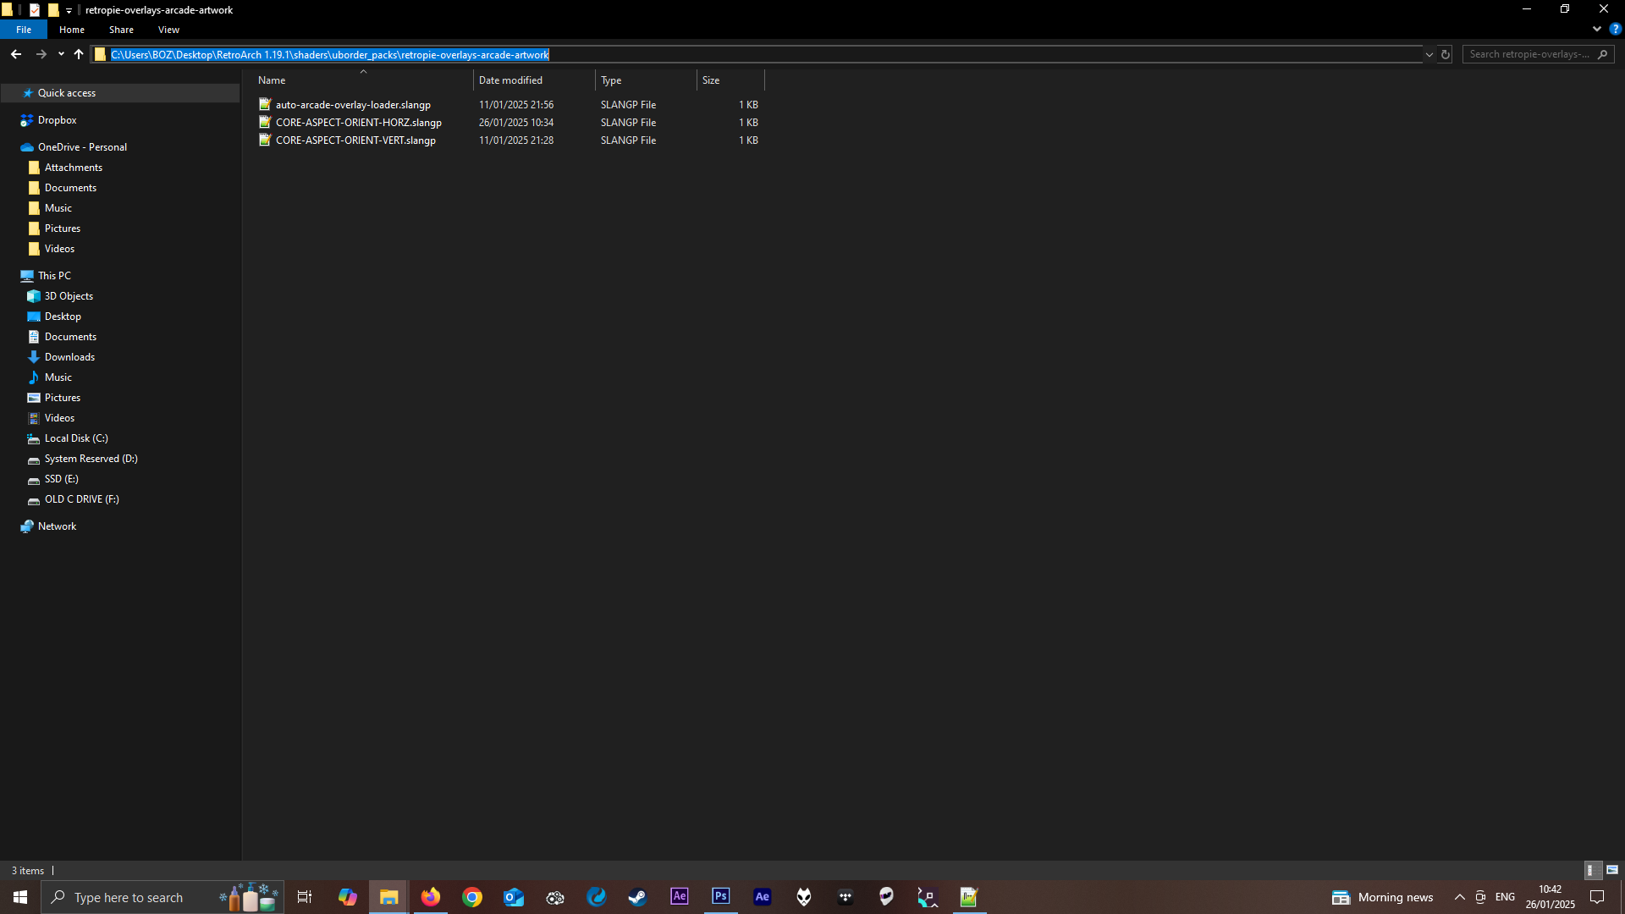Open Photoshop from the taskbar
Viewport: 1625px width, 914px height.
[720, 896]
